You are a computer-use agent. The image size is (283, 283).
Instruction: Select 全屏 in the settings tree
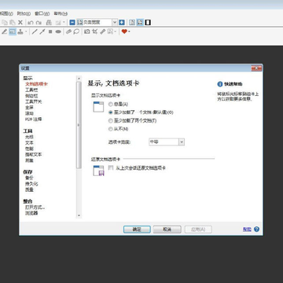point(29,107)
